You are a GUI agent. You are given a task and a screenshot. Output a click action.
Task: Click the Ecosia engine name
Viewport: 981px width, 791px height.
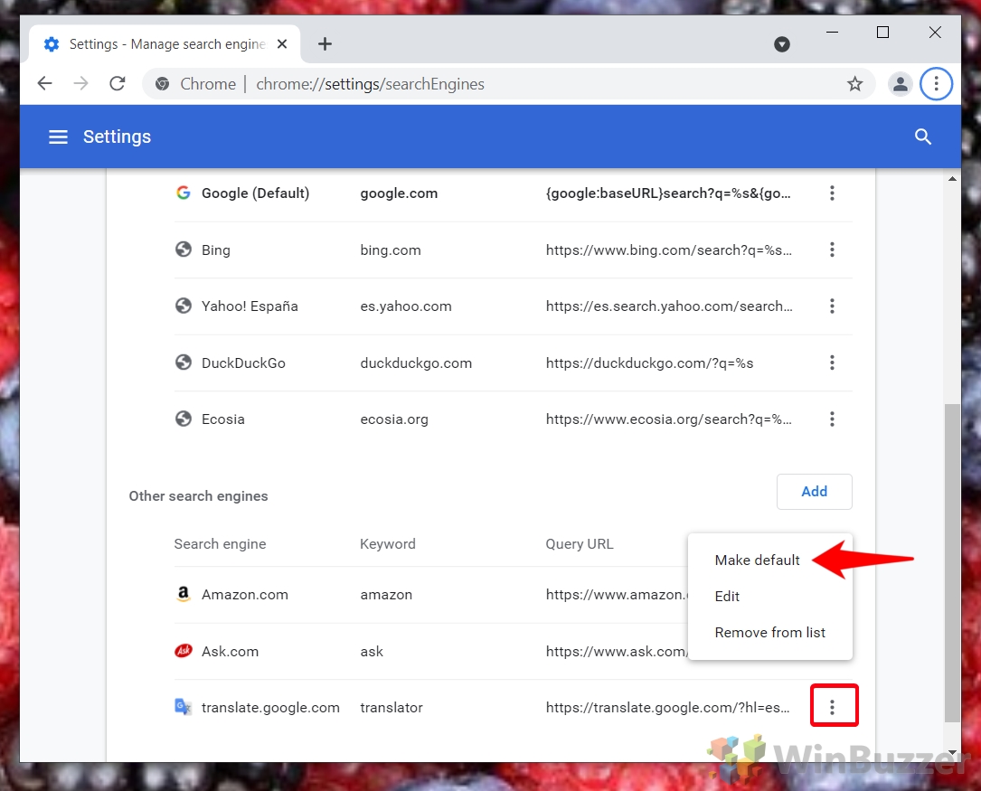tap(222, 419)
